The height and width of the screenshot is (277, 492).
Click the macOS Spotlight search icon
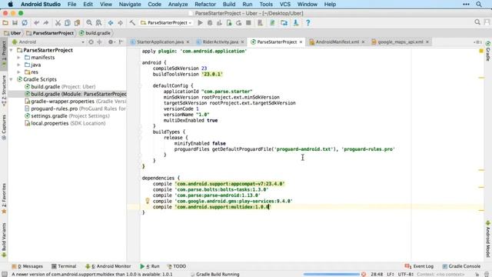point(479,4)
